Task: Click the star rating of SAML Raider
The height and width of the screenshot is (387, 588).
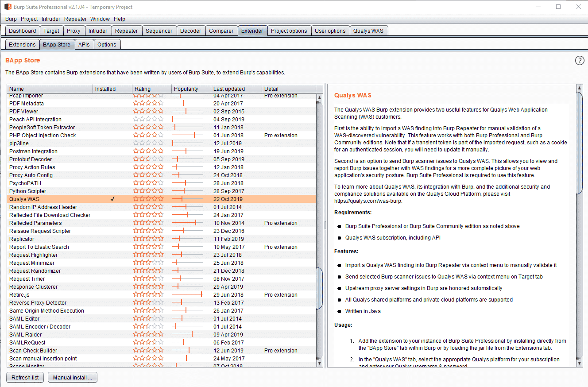Action: pyautogui.click(x=148, y=335)
